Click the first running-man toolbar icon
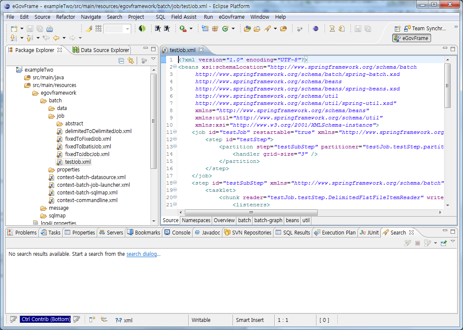463x330 pixels. [x=158, y=29]
